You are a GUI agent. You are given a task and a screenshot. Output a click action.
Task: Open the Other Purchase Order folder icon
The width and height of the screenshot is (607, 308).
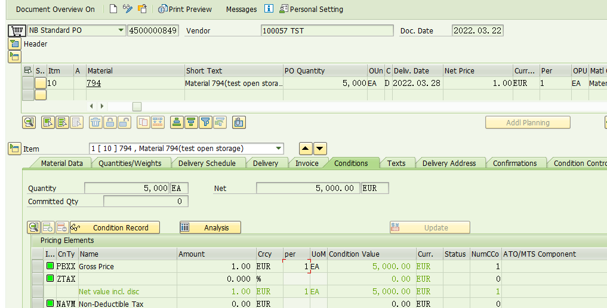tap(143, 9)
